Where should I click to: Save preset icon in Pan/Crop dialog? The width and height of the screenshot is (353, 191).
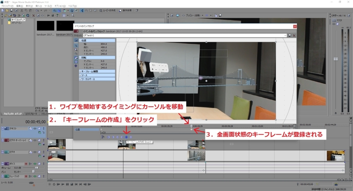290,35
